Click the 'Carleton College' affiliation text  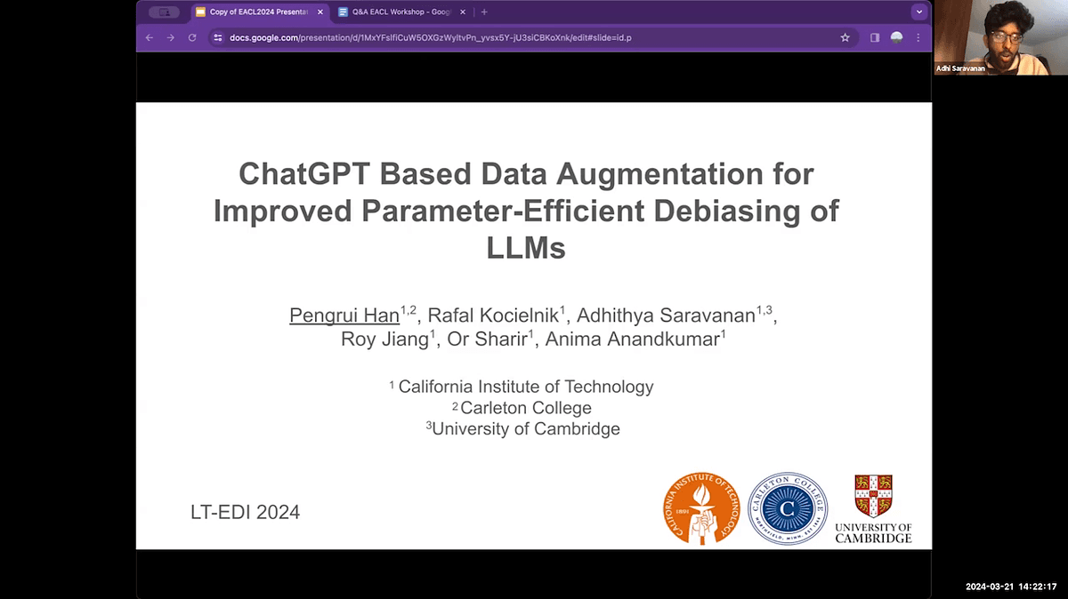click(525, 408)
